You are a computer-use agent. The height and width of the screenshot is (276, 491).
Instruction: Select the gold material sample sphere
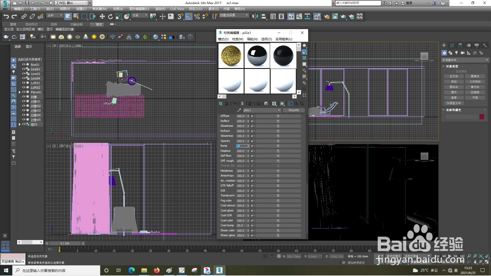coord(231,56)
